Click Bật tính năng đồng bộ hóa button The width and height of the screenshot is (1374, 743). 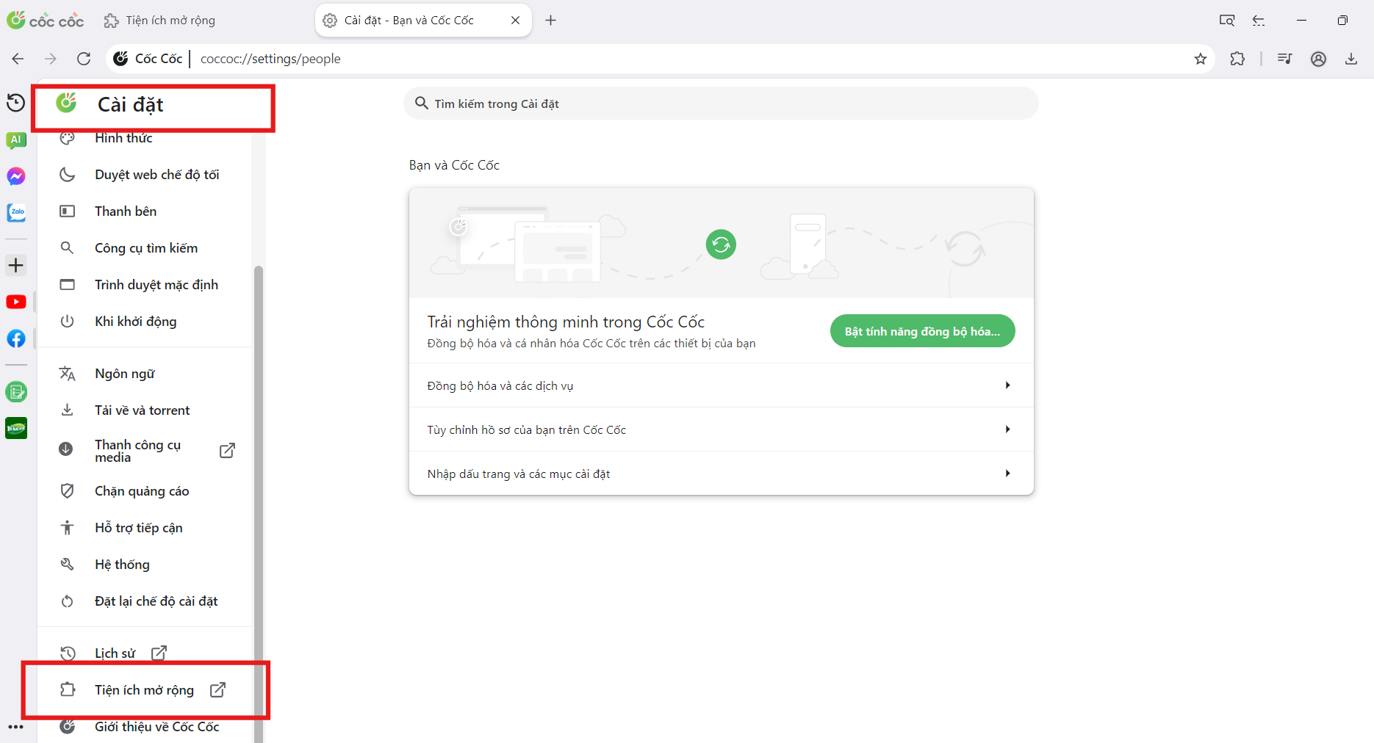tap(922, 331)
